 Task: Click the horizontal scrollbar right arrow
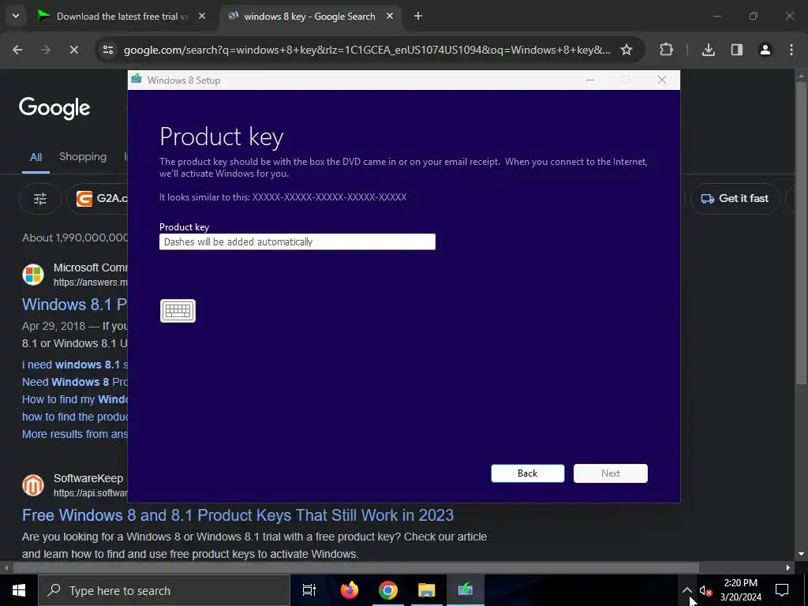coord(788,568)
